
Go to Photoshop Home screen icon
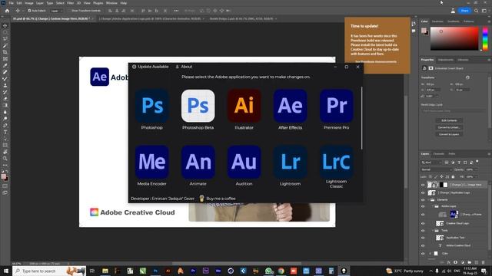pyautogui.click(x=7, y=11)
